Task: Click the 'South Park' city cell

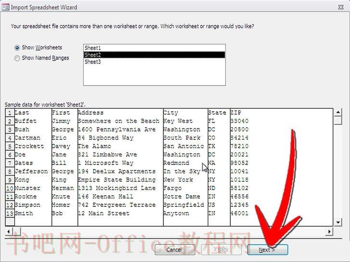Action: coord(186,138)
